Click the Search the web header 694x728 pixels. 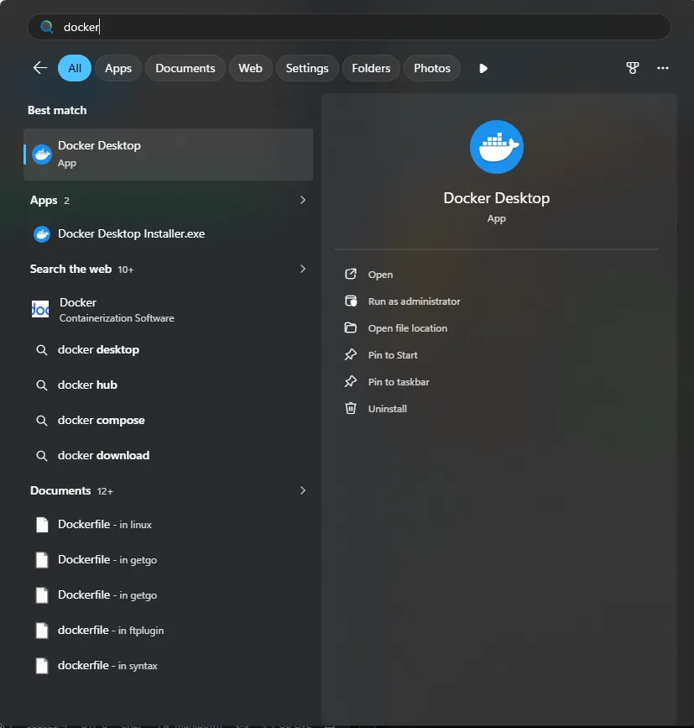tap(71, 269)
